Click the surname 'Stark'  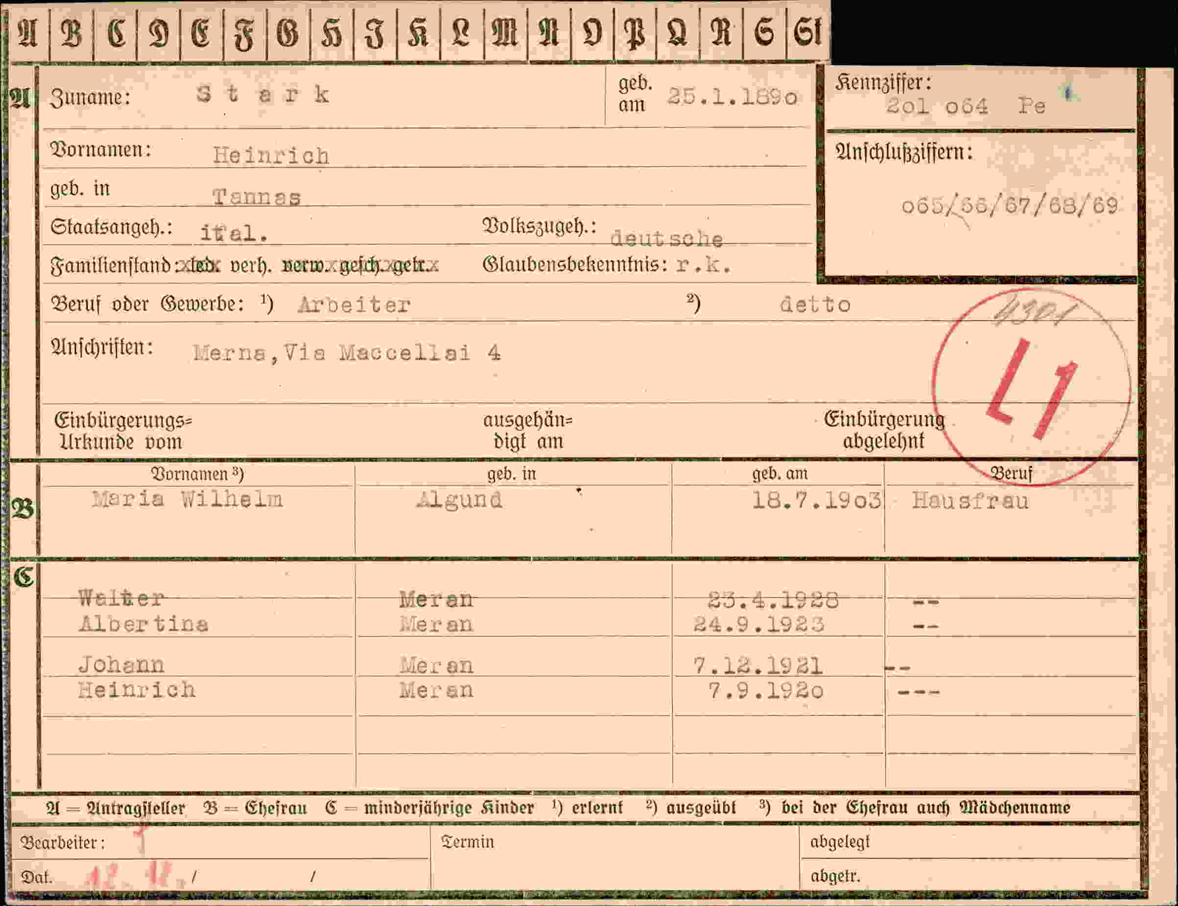263,95
